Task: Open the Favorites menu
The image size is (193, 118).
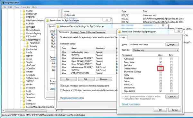Action: (x=25, y=7)
